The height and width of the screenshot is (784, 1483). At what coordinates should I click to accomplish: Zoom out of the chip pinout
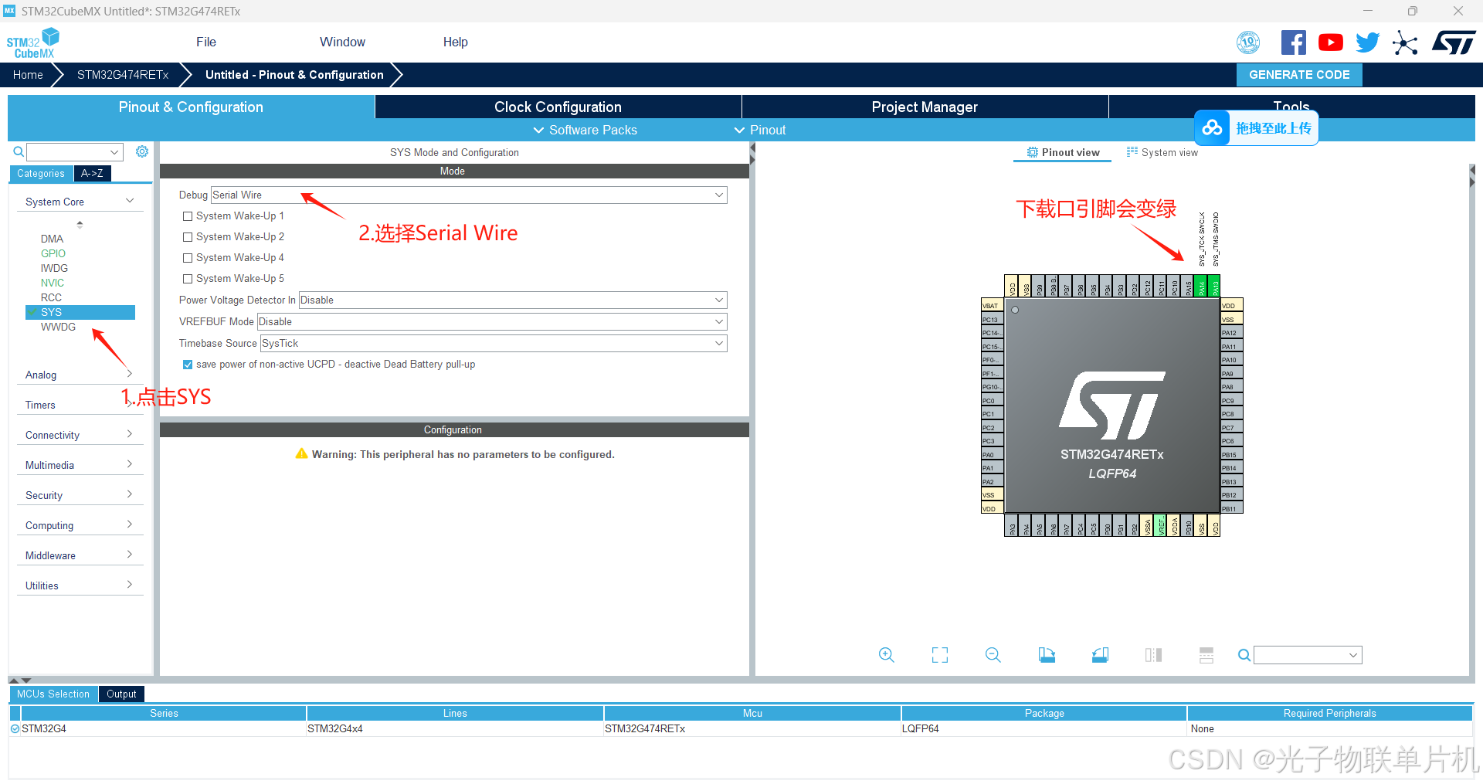coord(993,655)
